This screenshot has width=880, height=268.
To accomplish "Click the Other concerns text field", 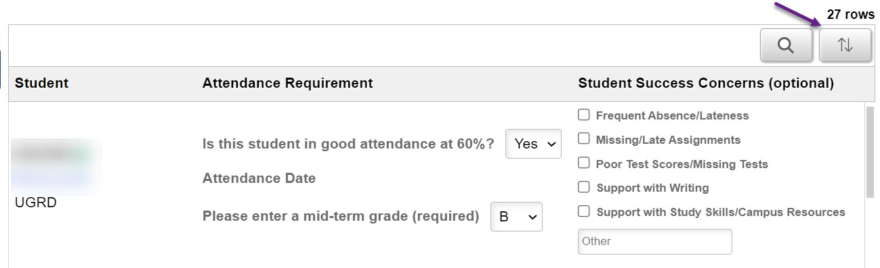I will pos(654,242).
